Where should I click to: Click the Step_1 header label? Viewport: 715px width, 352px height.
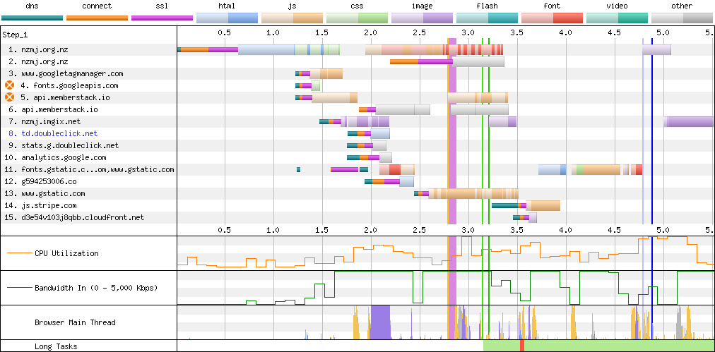pyautogui.click(x=20, y=34)
